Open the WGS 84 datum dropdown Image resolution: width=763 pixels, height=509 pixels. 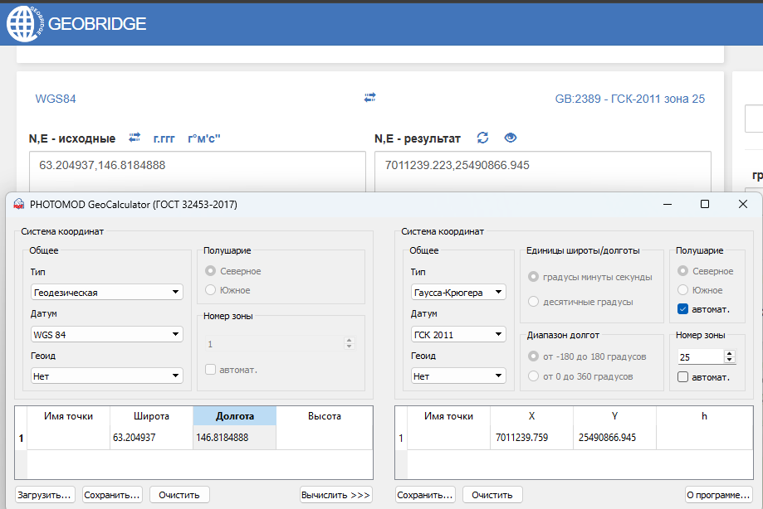[106, 334]
